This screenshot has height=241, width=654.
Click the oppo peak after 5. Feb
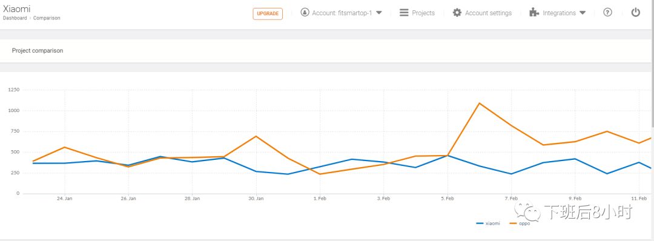tap(479, 103)
